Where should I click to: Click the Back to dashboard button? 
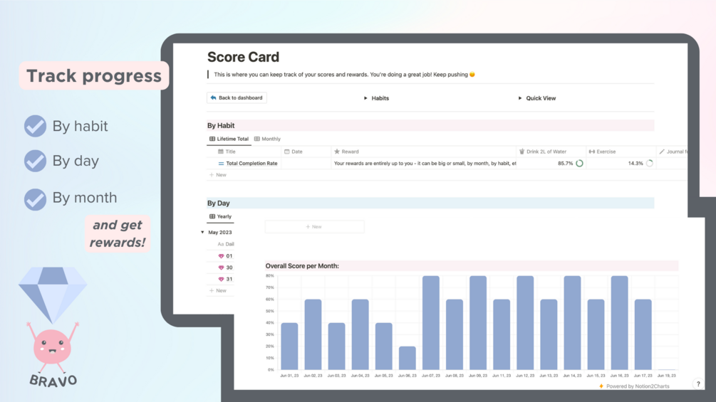click(x=237, y=97)
